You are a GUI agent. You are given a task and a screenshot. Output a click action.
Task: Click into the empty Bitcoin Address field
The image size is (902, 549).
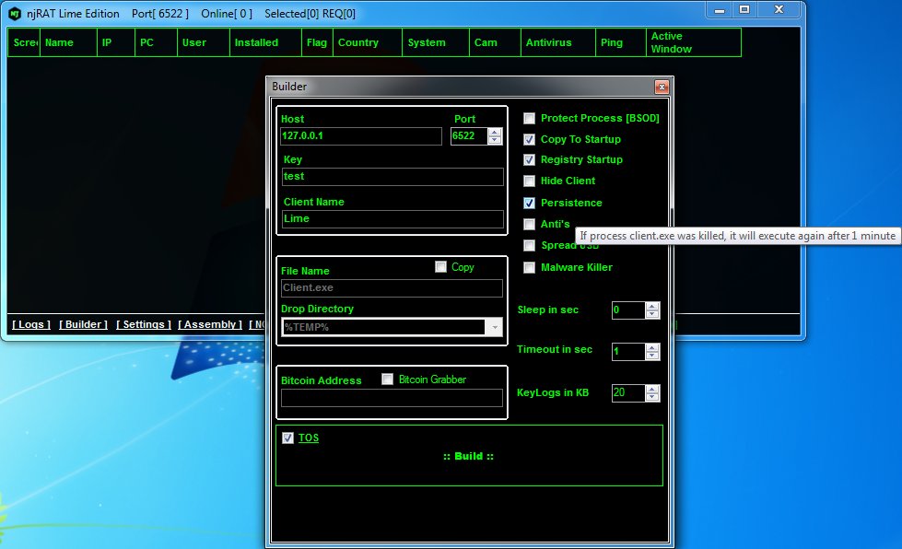392,398
